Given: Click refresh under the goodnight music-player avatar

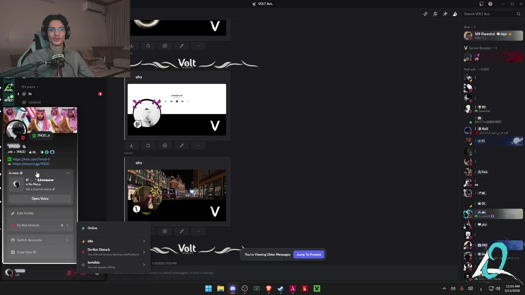Looking at the screenshot, I should coord(148,145).
